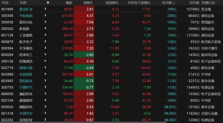This screenshot has width=223, height=123.
Task: Sort by the 最新 price column header
Action: tap(69, 3)
